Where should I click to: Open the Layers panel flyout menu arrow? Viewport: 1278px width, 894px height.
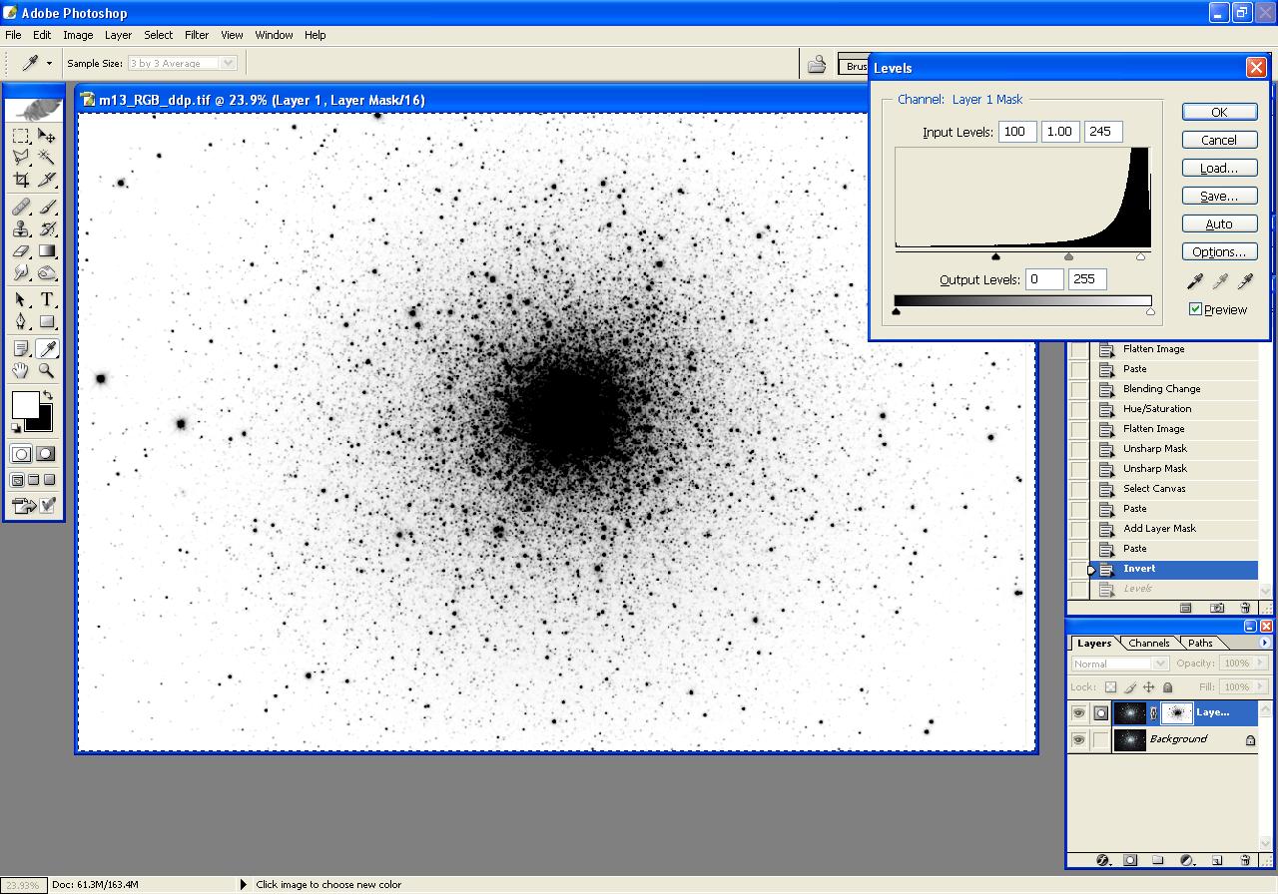(1265, 643)
